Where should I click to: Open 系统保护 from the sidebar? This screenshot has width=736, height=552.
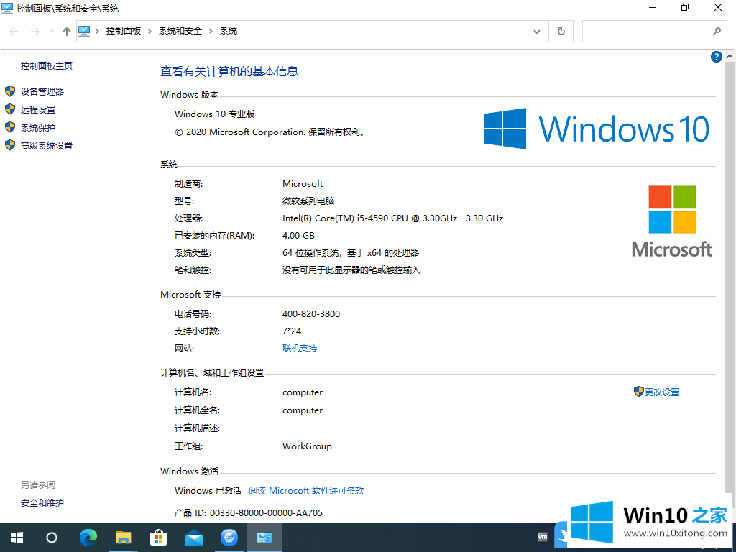tap(38, 128)
